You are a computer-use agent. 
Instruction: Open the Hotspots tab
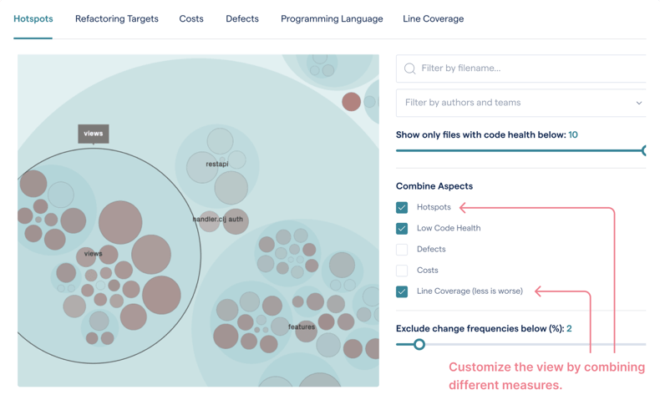[33, 19]
